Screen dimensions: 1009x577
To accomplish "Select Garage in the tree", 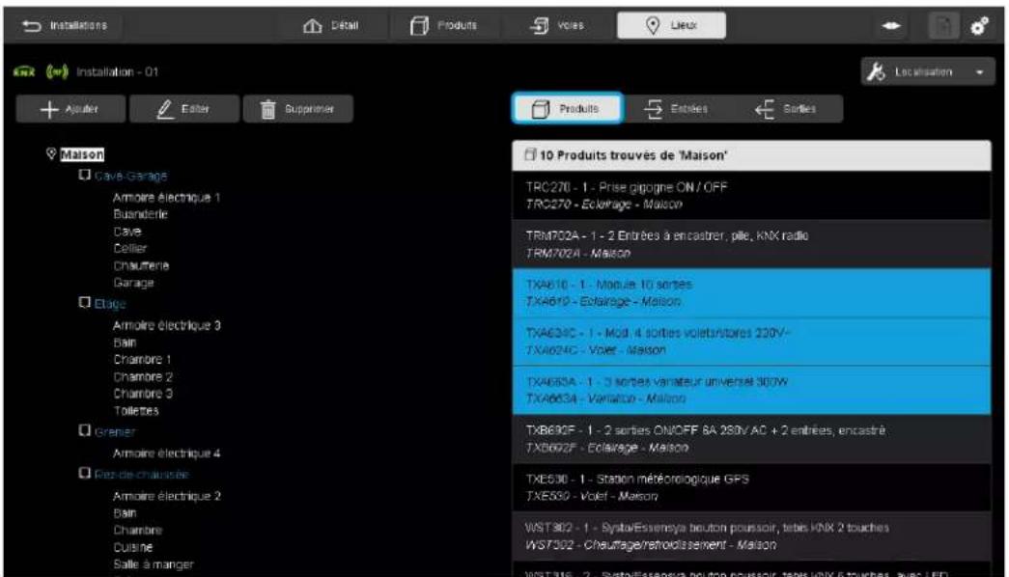I will pos(133,283).
